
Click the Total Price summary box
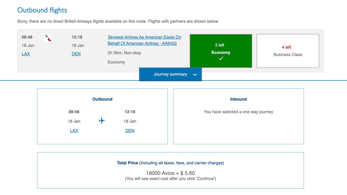[x=170, y=170]
